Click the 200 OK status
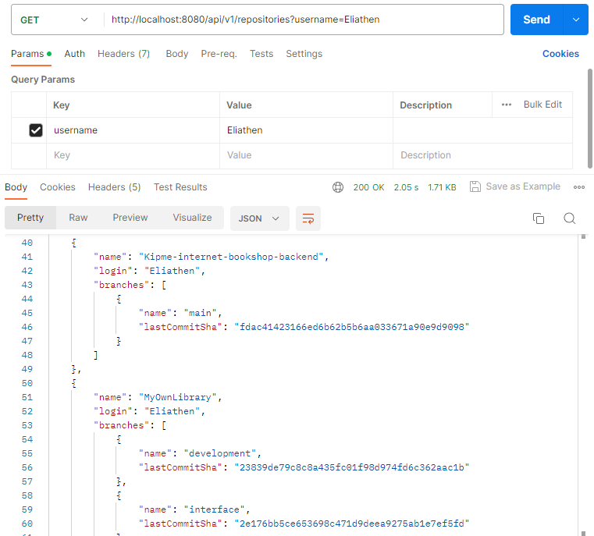Screen dimensions: 594x536 (x=368, y=187)
